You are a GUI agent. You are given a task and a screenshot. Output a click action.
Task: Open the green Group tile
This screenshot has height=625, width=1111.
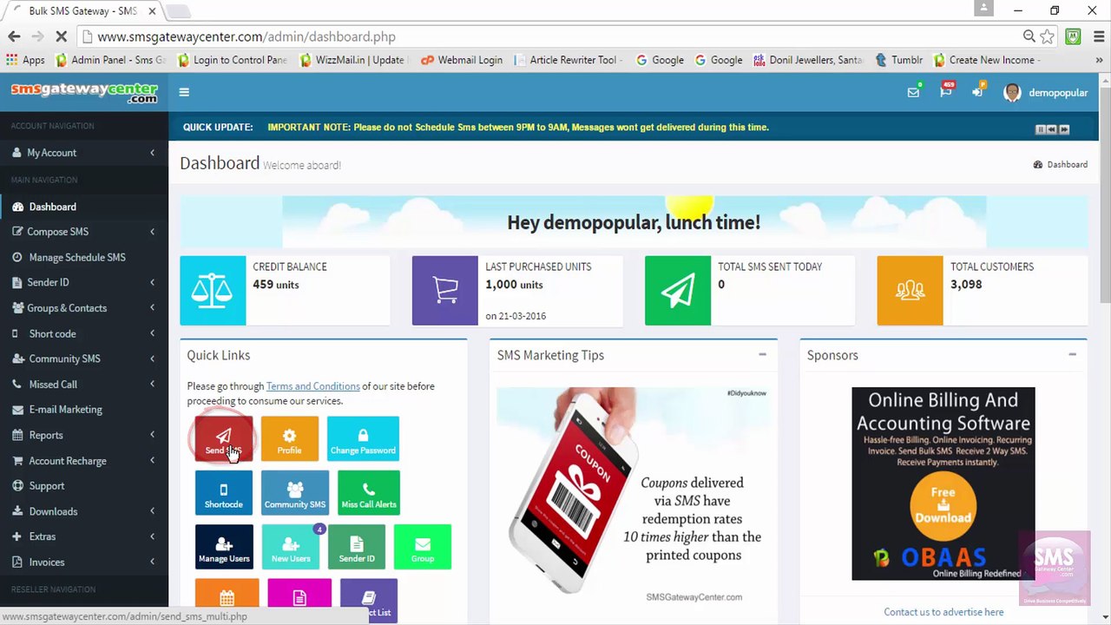point(423,547)
